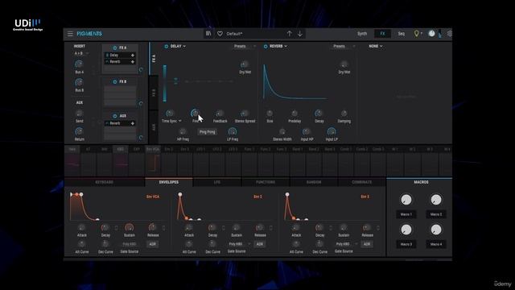Toggle the Reverb effect power button
515x290 pixels.
[266, 47]
